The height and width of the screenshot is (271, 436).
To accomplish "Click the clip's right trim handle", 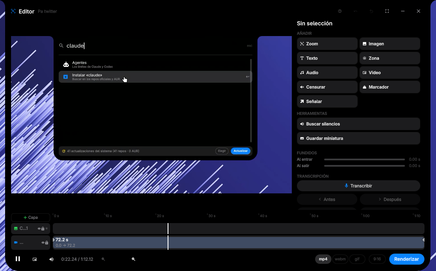I will point(423,240).
